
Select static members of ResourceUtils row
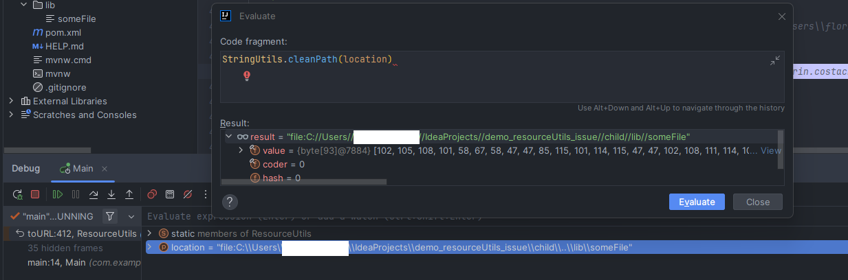(495, 233)
